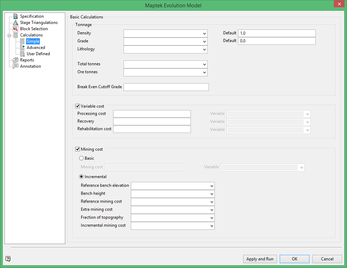347x268 pixels.
Task: Select the Simple tree item
Action: tap(33, 41)
